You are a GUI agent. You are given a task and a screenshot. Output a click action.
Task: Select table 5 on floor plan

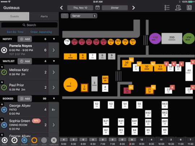tap(70, 57)
